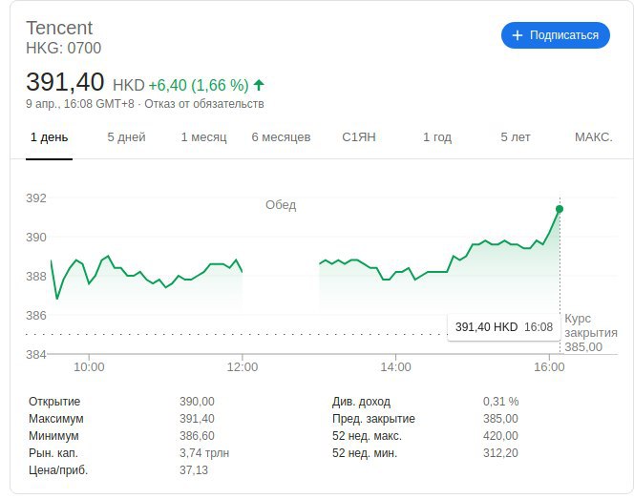Click the Цена/приб. value 37,13

[x=194, y=470]
